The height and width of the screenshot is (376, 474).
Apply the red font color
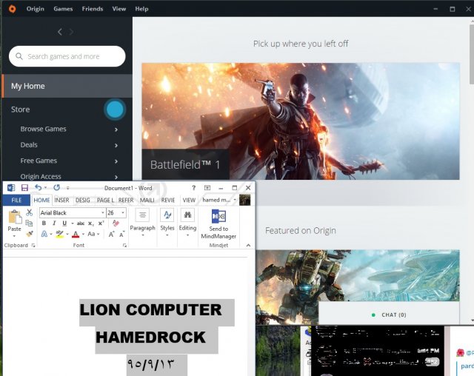click(76, 234)
